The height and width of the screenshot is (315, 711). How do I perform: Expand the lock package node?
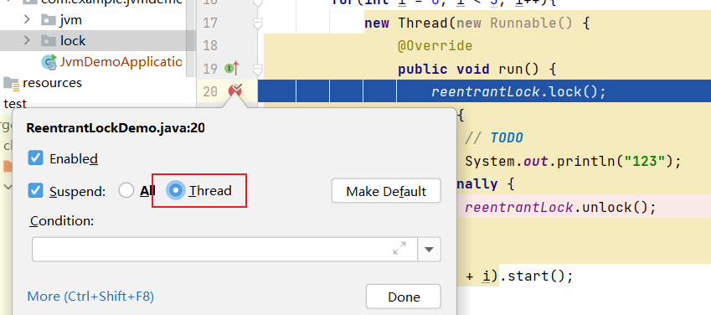coord(27,41)
